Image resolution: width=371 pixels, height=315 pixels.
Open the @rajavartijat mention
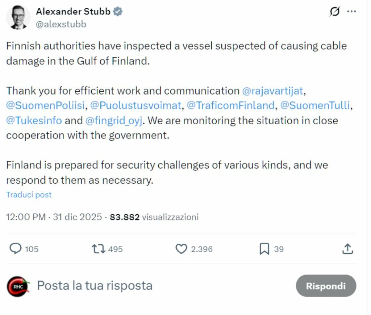tap(271, 91)
